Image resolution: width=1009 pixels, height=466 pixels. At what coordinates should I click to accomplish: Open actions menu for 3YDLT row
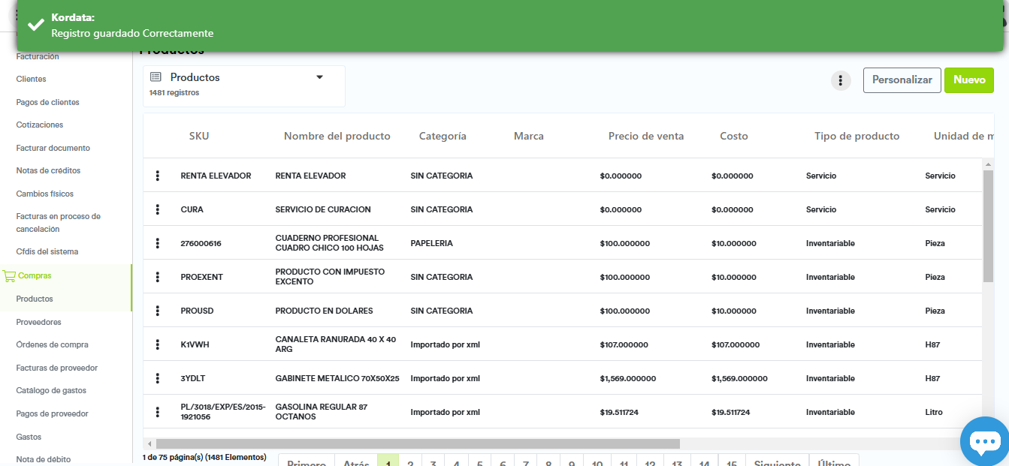coord(158,378)
